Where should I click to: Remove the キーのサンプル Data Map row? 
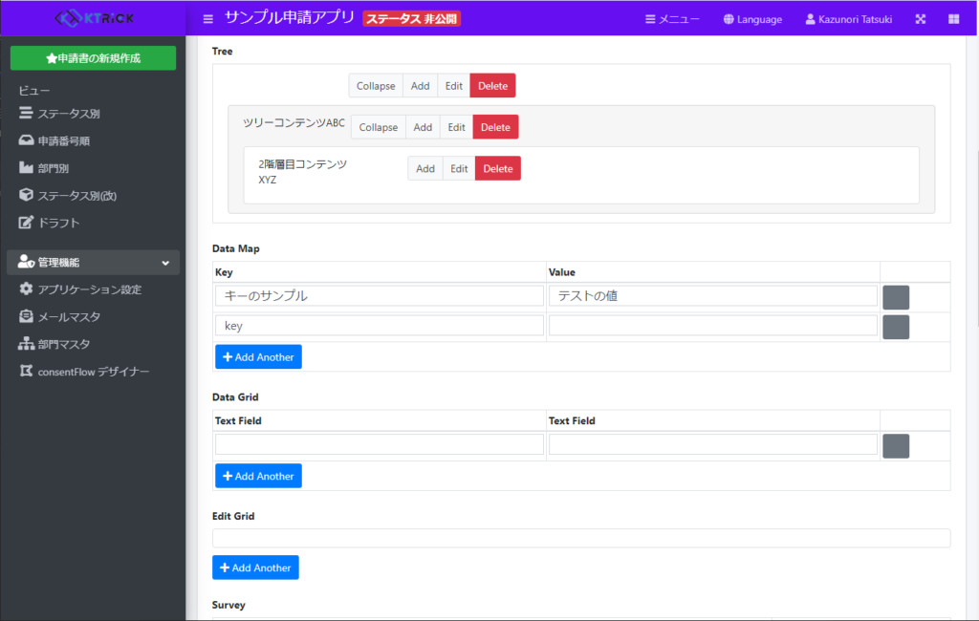pyautogui.click(x=896, y=298)
